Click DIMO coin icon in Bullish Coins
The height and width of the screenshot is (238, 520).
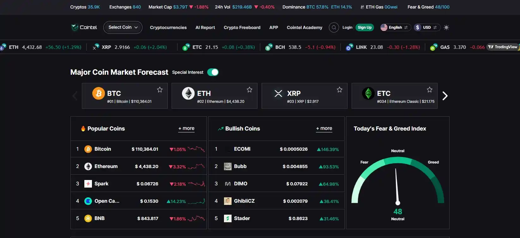228,184
